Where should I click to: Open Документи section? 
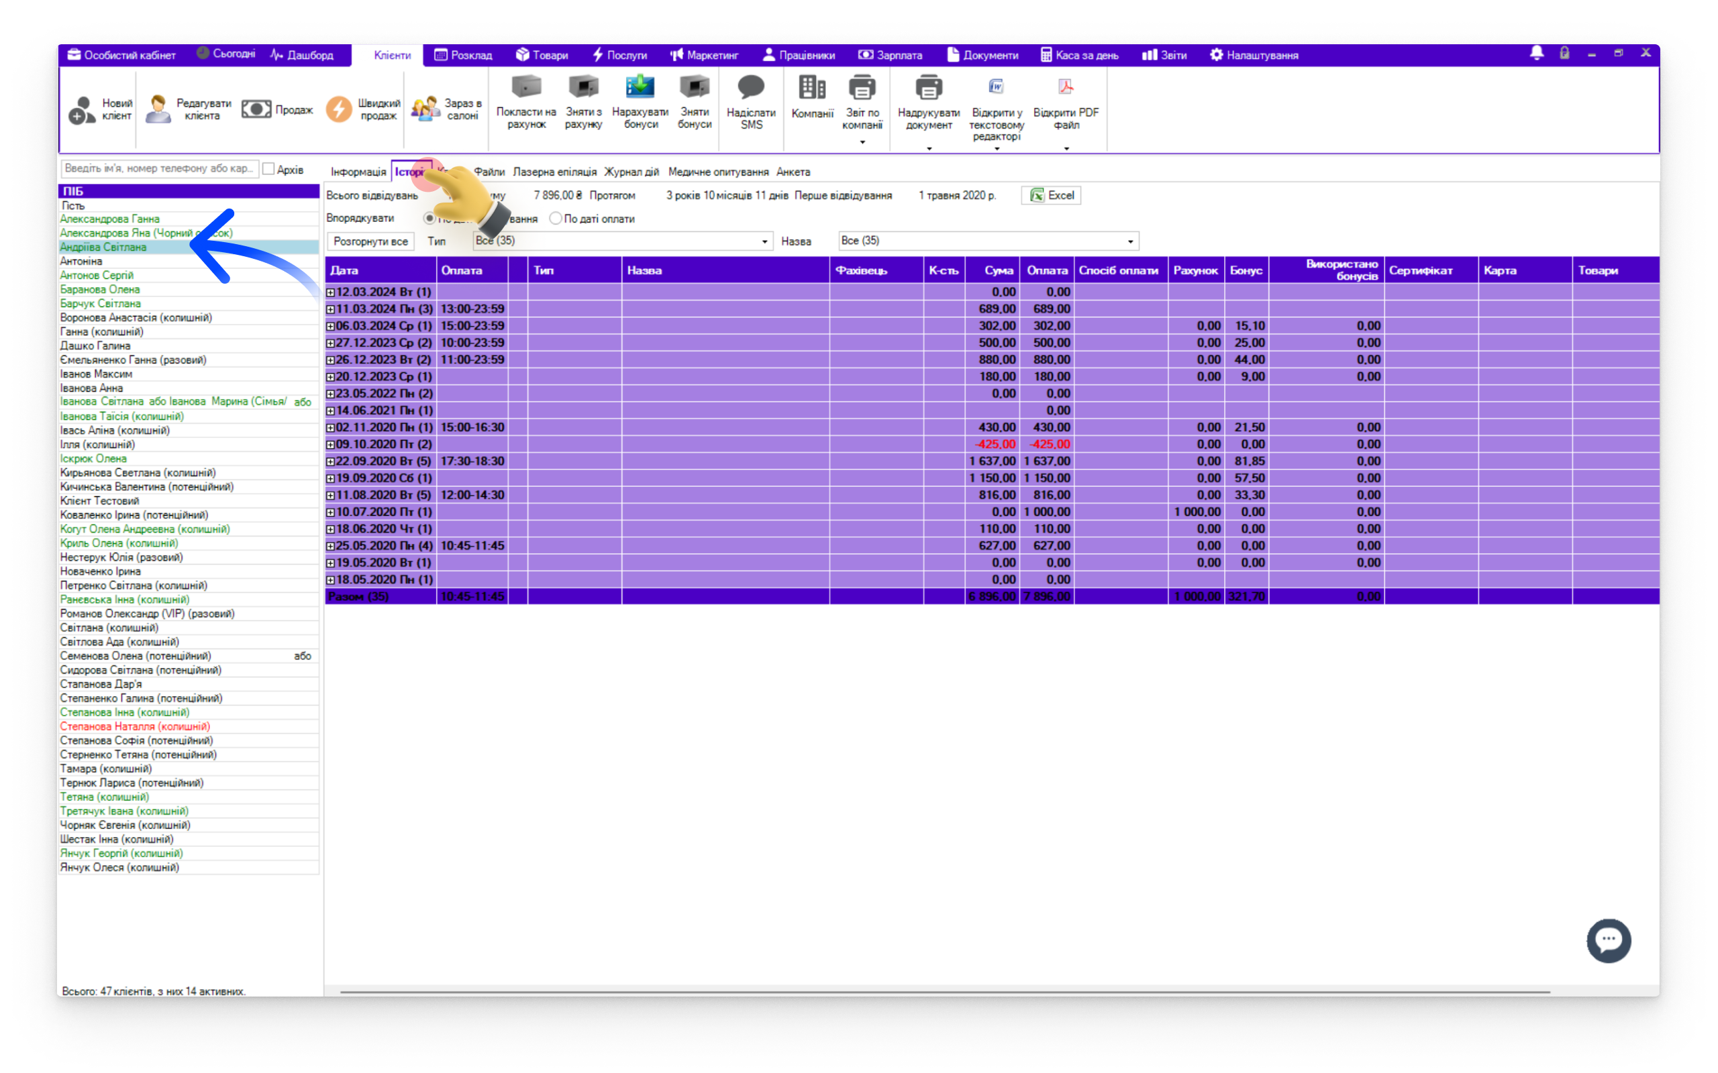click(x=982, y=54)
